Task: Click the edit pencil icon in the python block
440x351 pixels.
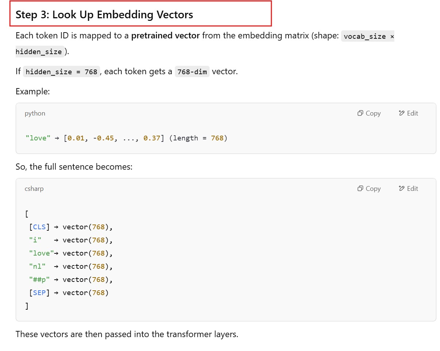Action: tap(402, 113)
